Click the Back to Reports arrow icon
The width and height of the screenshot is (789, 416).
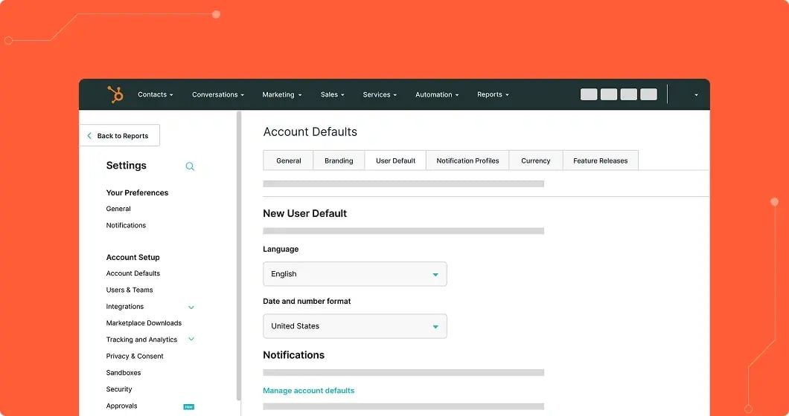click(x=89, y=136)
